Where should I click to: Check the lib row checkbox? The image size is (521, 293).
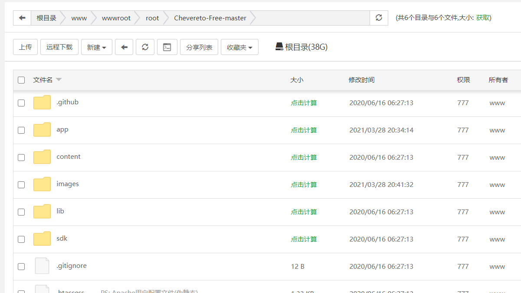[x=21, y=212]
